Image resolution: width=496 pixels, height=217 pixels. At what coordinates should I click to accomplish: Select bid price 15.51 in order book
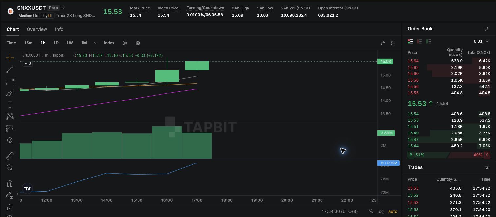[413, 127]
